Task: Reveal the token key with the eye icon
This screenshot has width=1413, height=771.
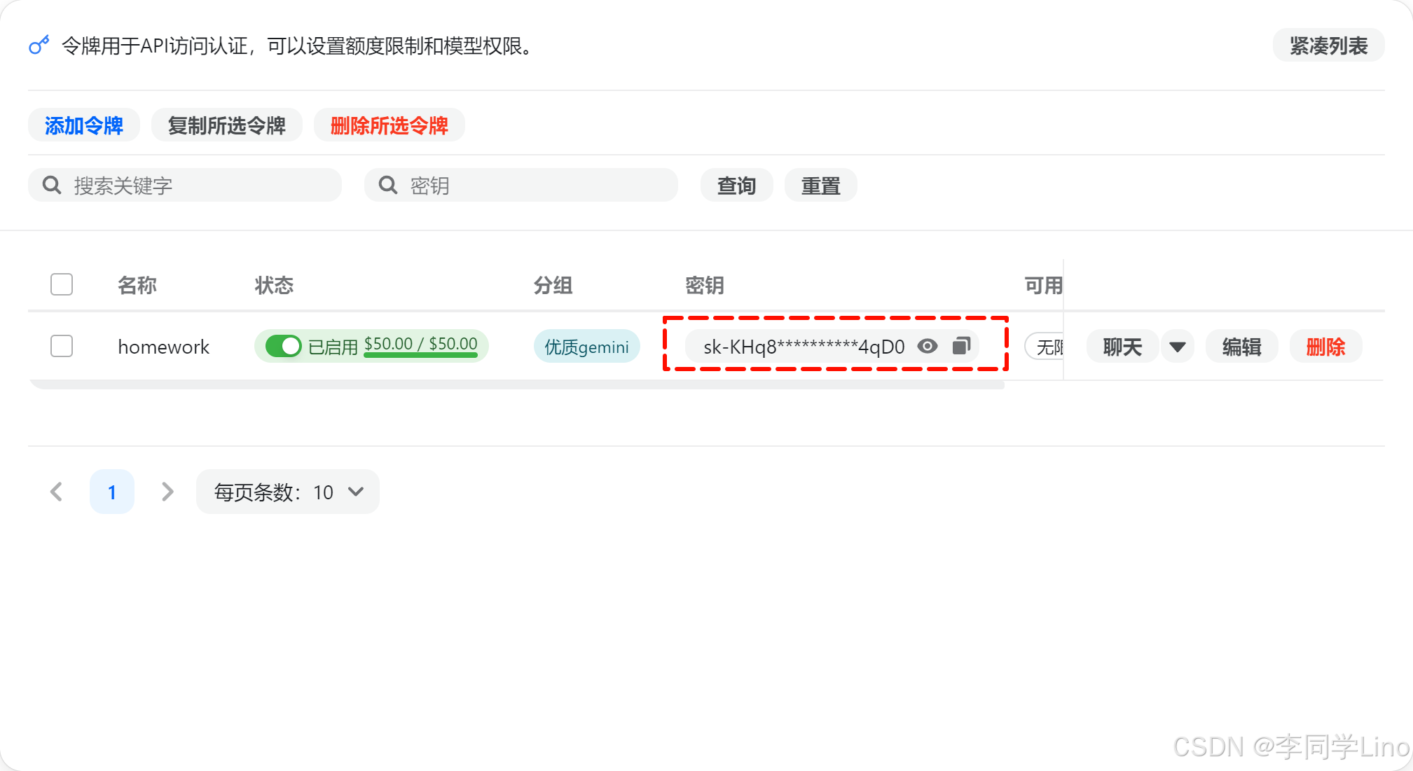Action: pos(927,346)
